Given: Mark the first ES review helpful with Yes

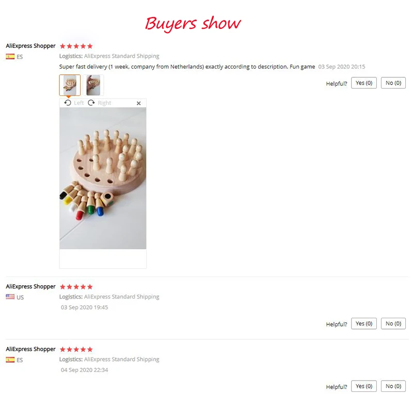Looking at the screenshot, I should [364, 83].
